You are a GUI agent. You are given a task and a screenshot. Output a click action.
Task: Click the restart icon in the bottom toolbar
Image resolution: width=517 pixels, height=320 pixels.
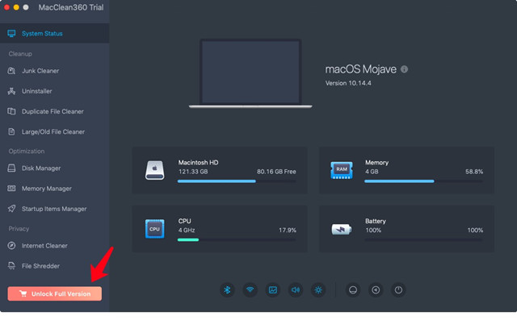pyautogui.click(x=376, y=289)
